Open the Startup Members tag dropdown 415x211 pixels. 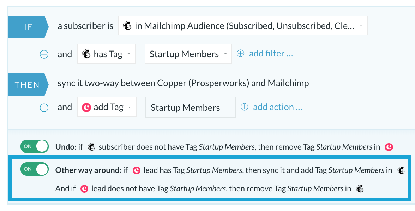pyautogui.click(x=188, y=54)
